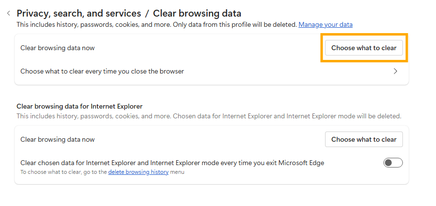Go back using the left arrow icon
The image size is (436, 206).
pyautogui.click(x=9, y=13)
